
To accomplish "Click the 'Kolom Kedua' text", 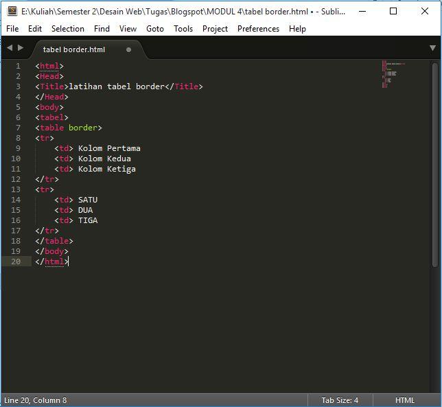I will [x=104, y=159].
